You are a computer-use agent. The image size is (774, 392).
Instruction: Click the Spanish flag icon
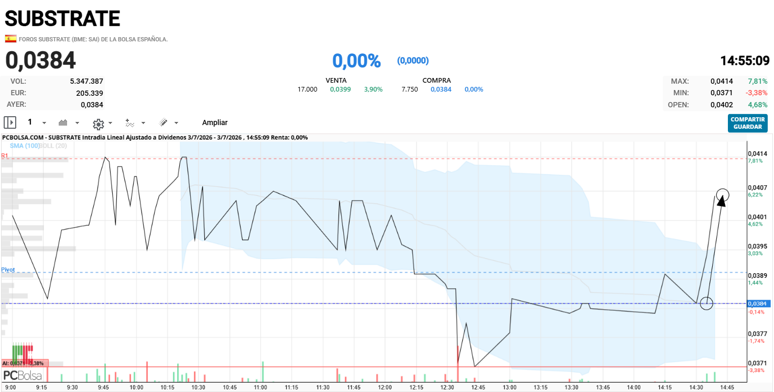pyautogui.click(x=10, y=39)
